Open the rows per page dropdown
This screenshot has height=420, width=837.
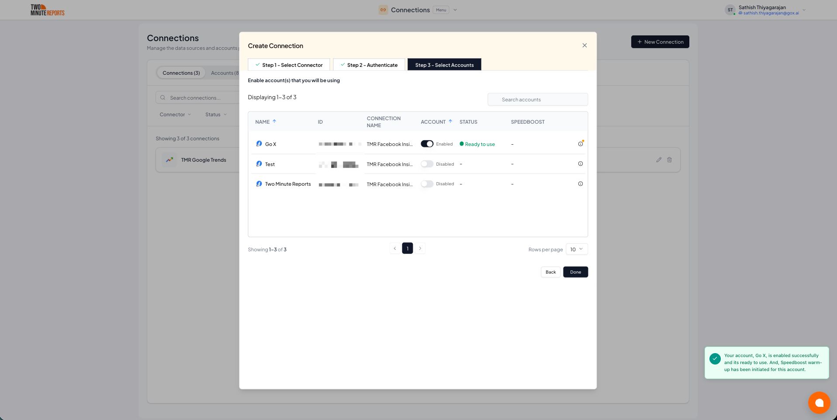[576, 249]
